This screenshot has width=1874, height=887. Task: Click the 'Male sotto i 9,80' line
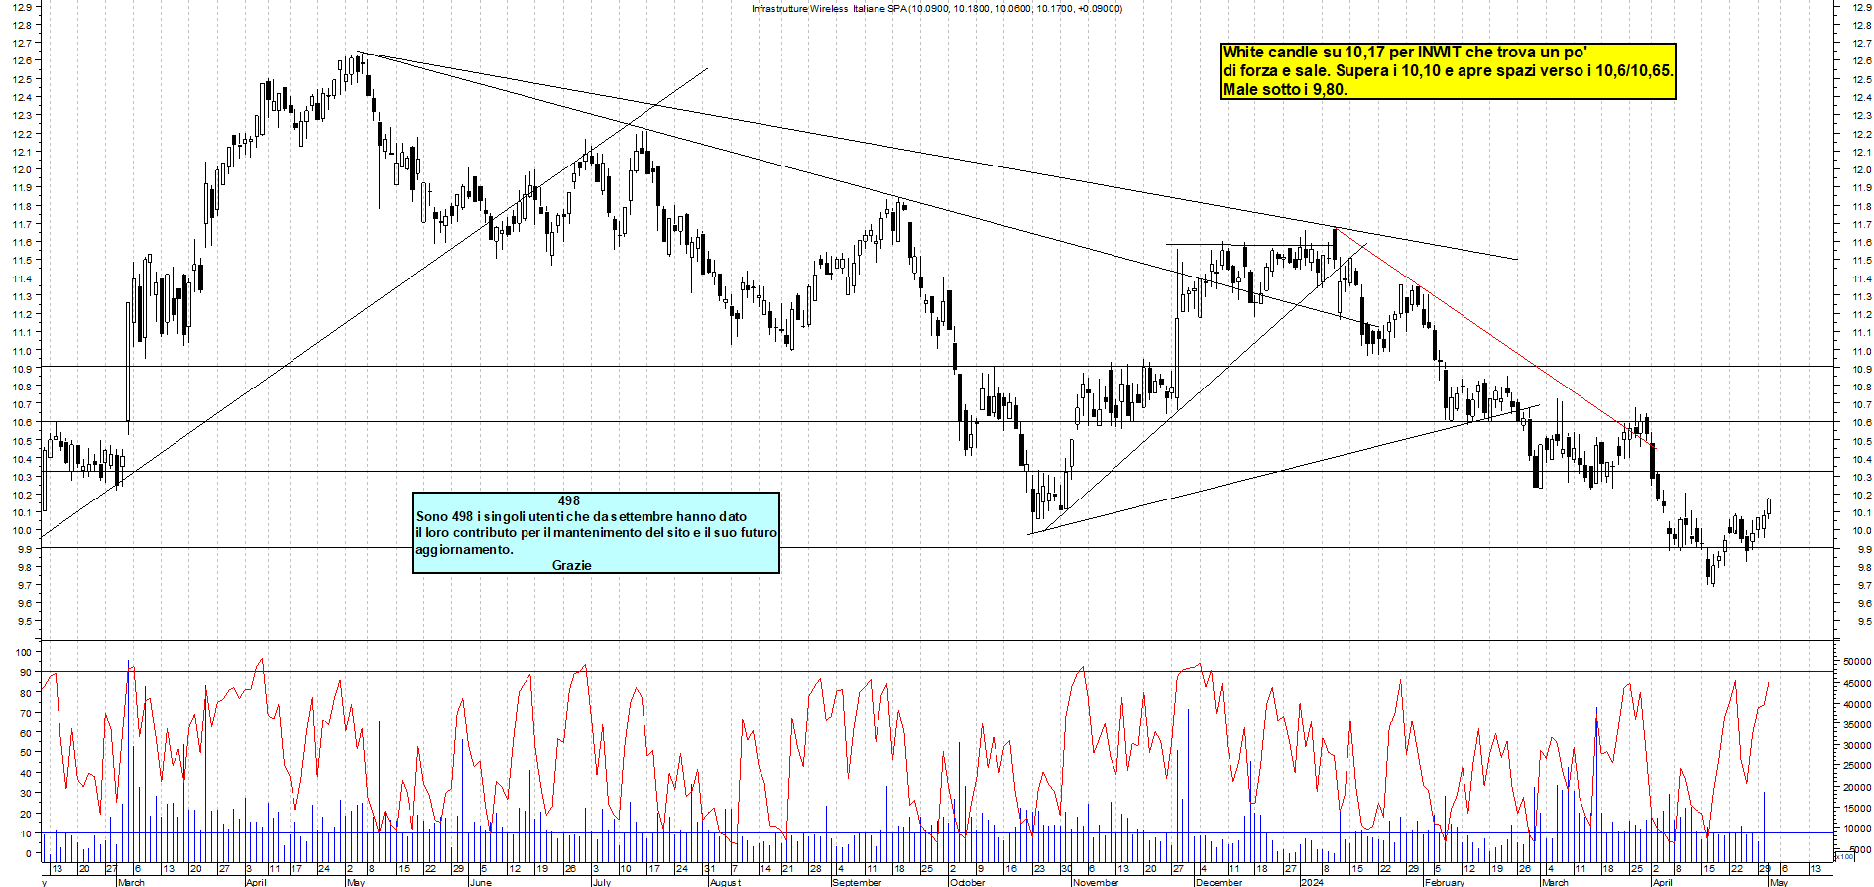(1284, 89)
